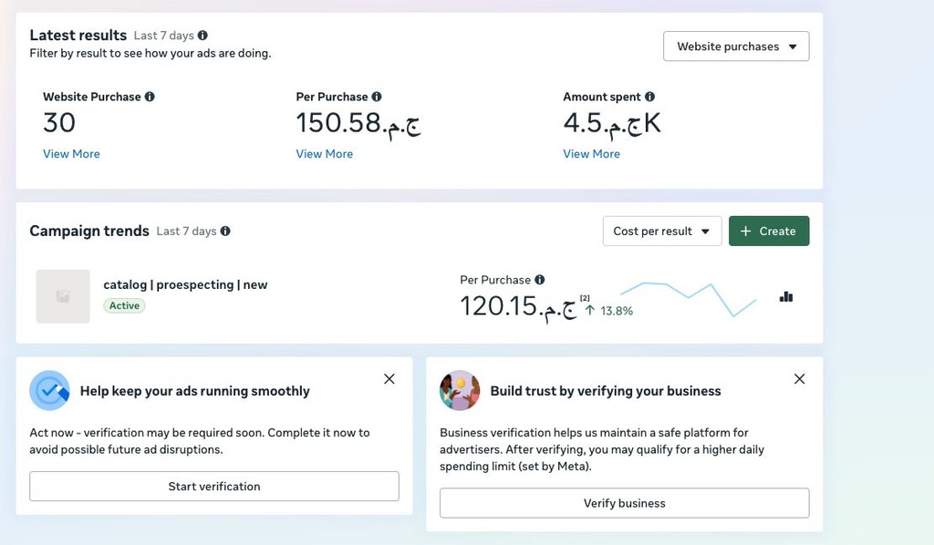Click info icon beside Website Purchase
The height and width of the screenshot is (545, 934).
click(150, 97)
